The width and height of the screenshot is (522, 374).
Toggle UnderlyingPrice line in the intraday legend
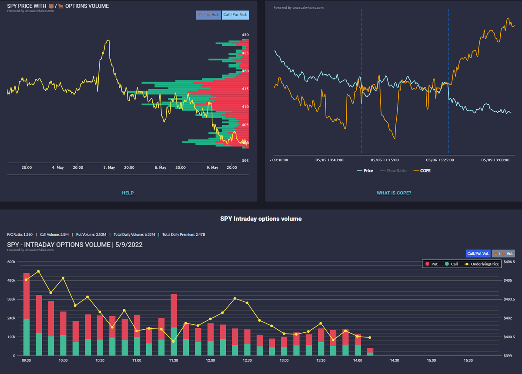click(x=482, y=264)
